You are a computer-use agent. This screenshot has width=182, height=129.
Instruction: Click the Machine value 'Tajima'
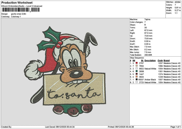147,19
